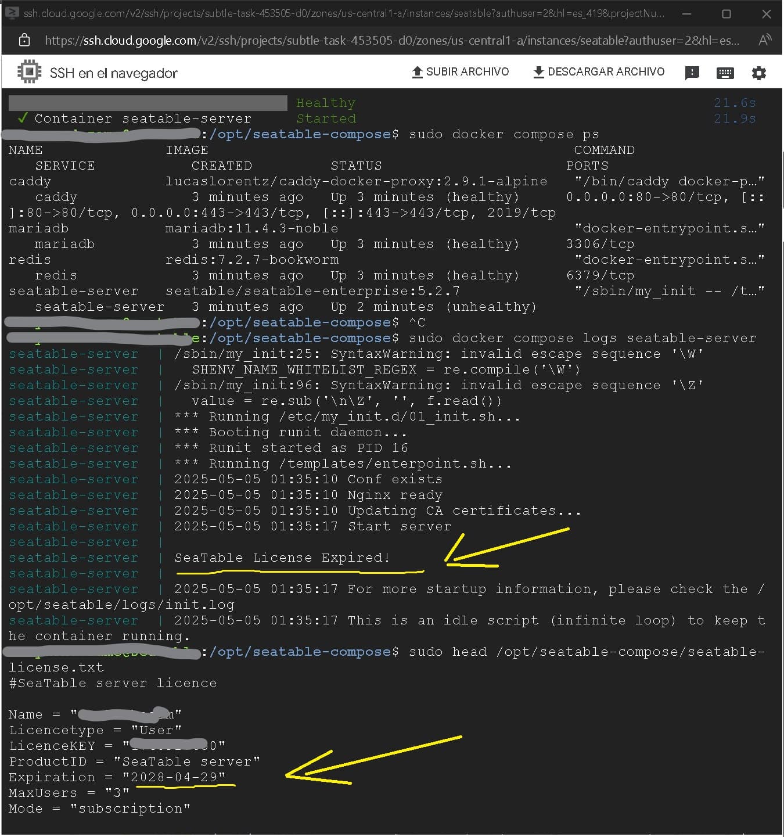The height and width of the screenshot is (837, 784).
Task: Click the address bar lock icon
Action: [24, 40]
